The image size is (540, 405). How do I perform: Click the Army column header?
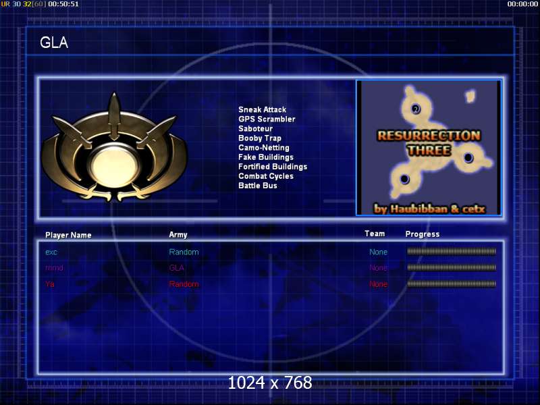[178, 235]
